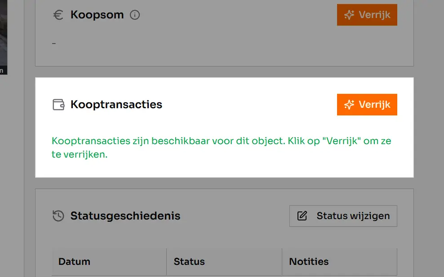Select the dash placeholder under Koopsom
Viewport: 444px width, 277px height.
[x=54, y=44]
